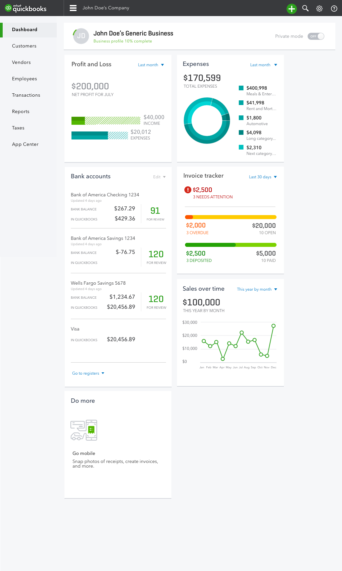Click 120 for review on BofA Savings 1234
The width and height of the screenshot is (342, 571).
pos(156,257)
